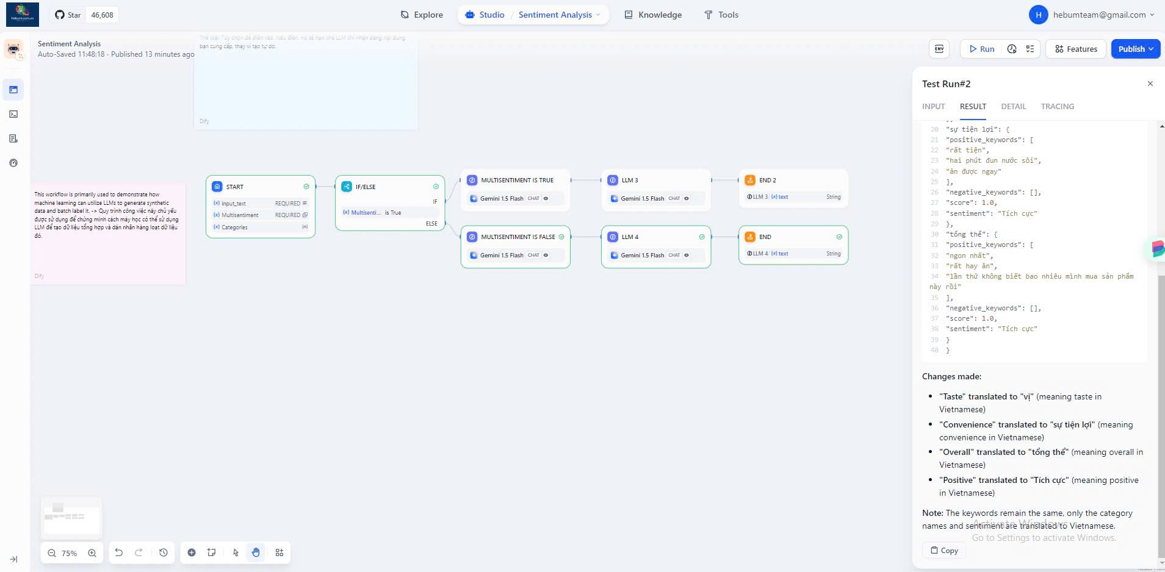Toggle hand pan mode
Screen dimensions: 1165x572
[x=256, y=552]
